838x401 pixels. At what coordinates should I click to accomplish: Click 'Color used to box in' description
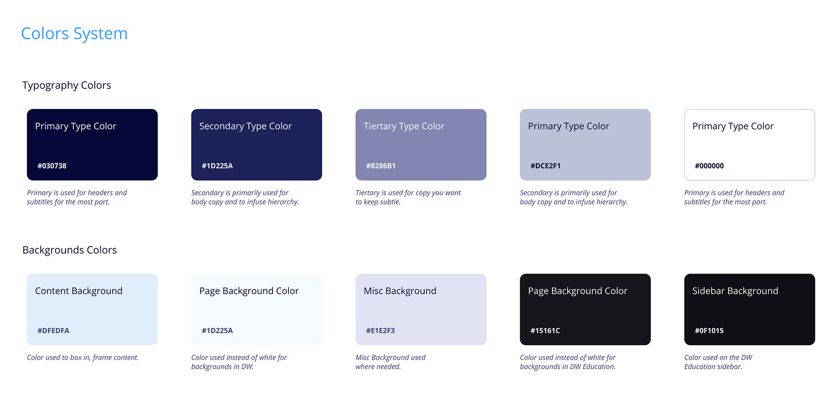[x=83, y=357]
